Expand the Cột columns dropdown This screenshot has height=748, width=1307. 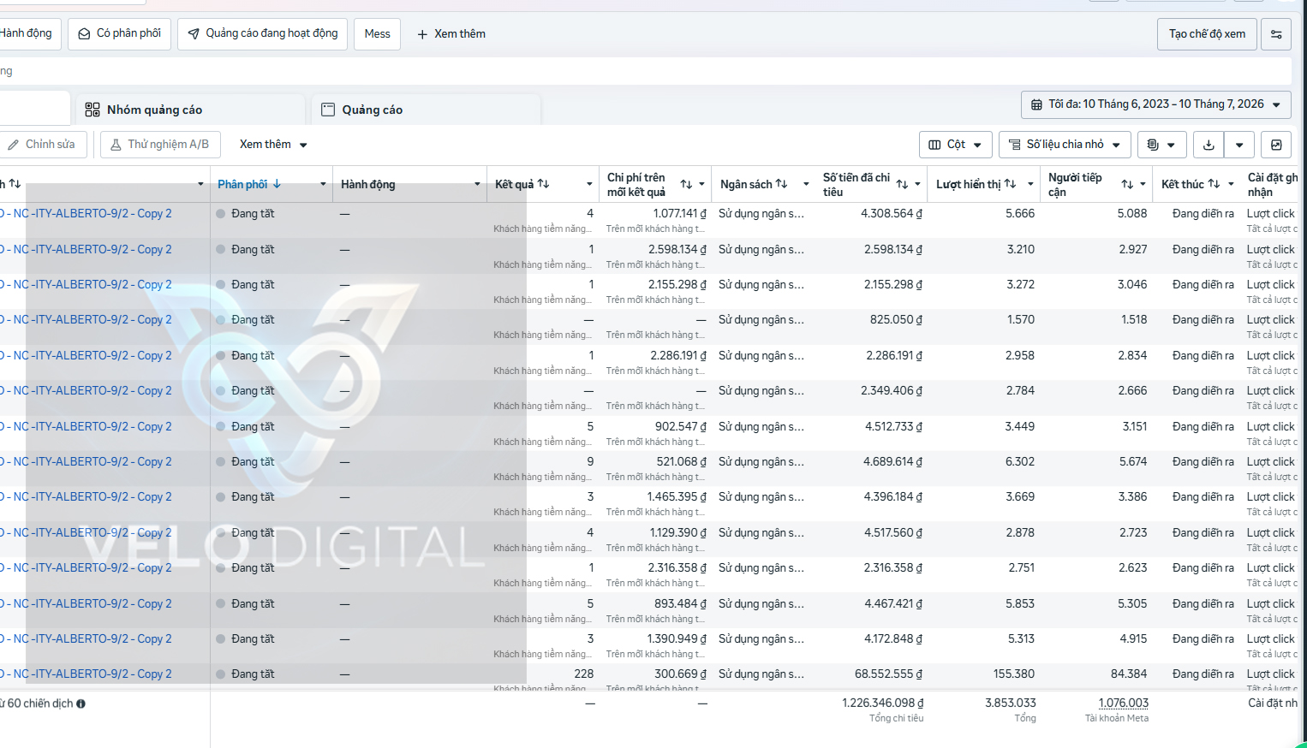956,145
